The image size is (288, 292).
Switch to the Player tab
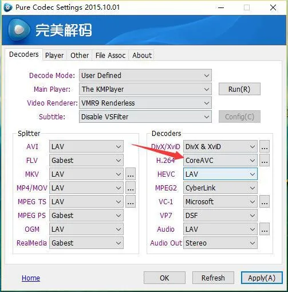pyautogui.click(x=54, y=56)
